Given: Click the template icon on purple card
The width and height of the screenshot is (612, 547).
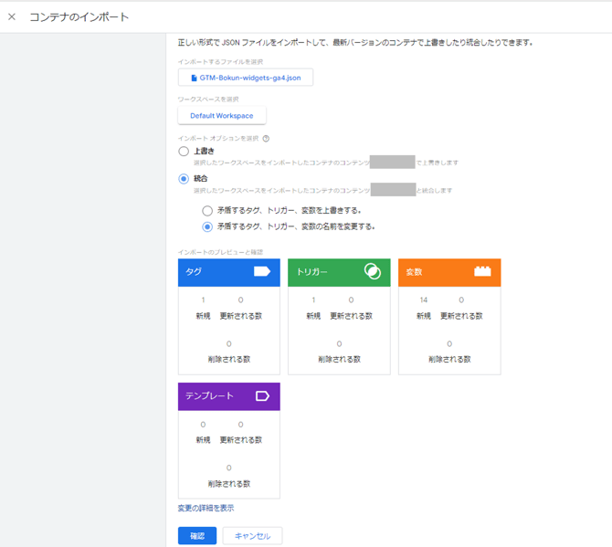Looking at the screenshot, I should [x=261, y=396].
